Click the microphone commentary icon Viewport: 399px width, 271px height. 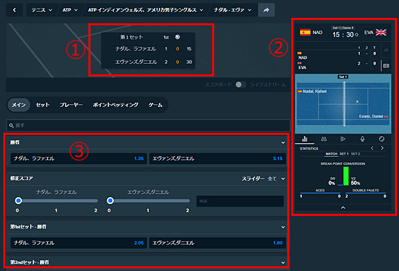(362, 139)
